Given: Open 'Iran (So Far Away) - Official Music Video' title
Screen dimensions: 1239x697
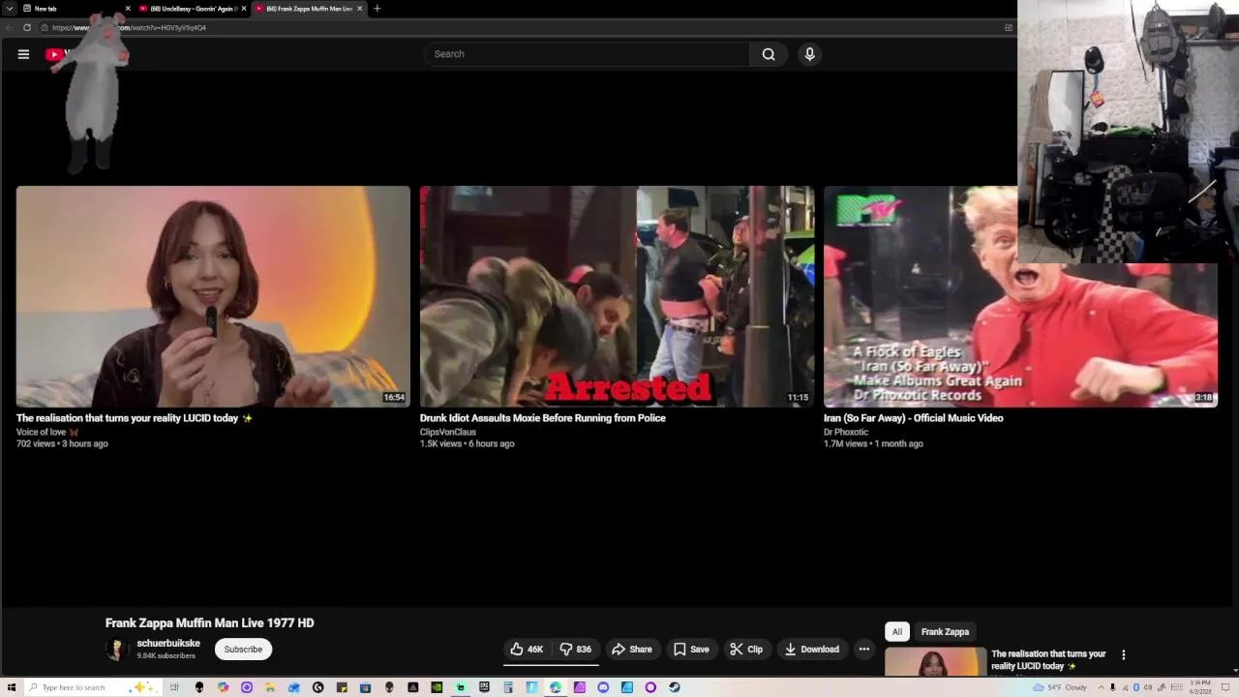Looking at the screenshot, I should click(x=913, y=418).
